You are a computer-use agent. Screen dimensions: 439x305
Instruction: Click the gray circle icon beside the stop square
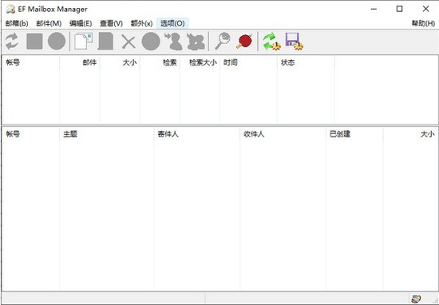[57, 42]
